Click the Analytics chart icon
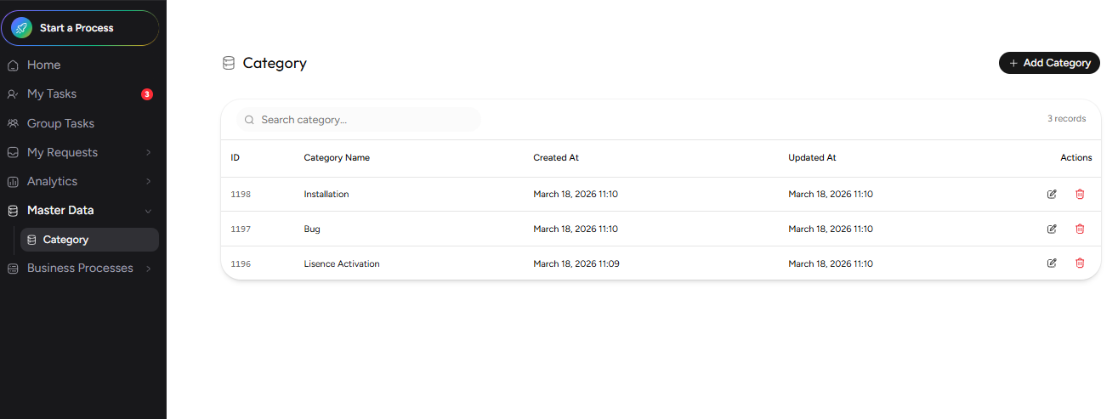The height and width of the screenshot is (419, 1118). 13,182
